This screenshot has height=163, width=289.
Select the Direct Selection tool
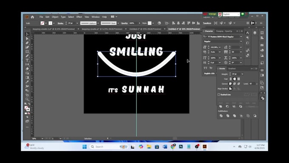coord(27,39)
